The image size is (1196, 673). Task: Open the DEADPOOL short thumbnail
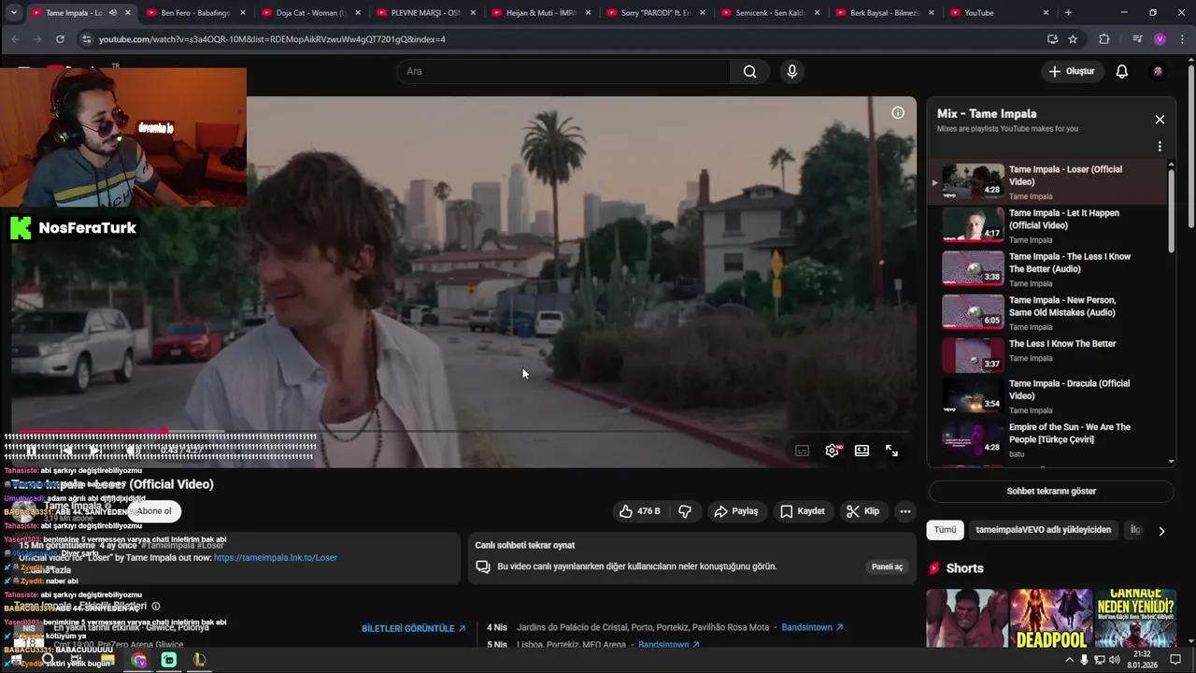pyautogui.click(x=1051, y=619)
